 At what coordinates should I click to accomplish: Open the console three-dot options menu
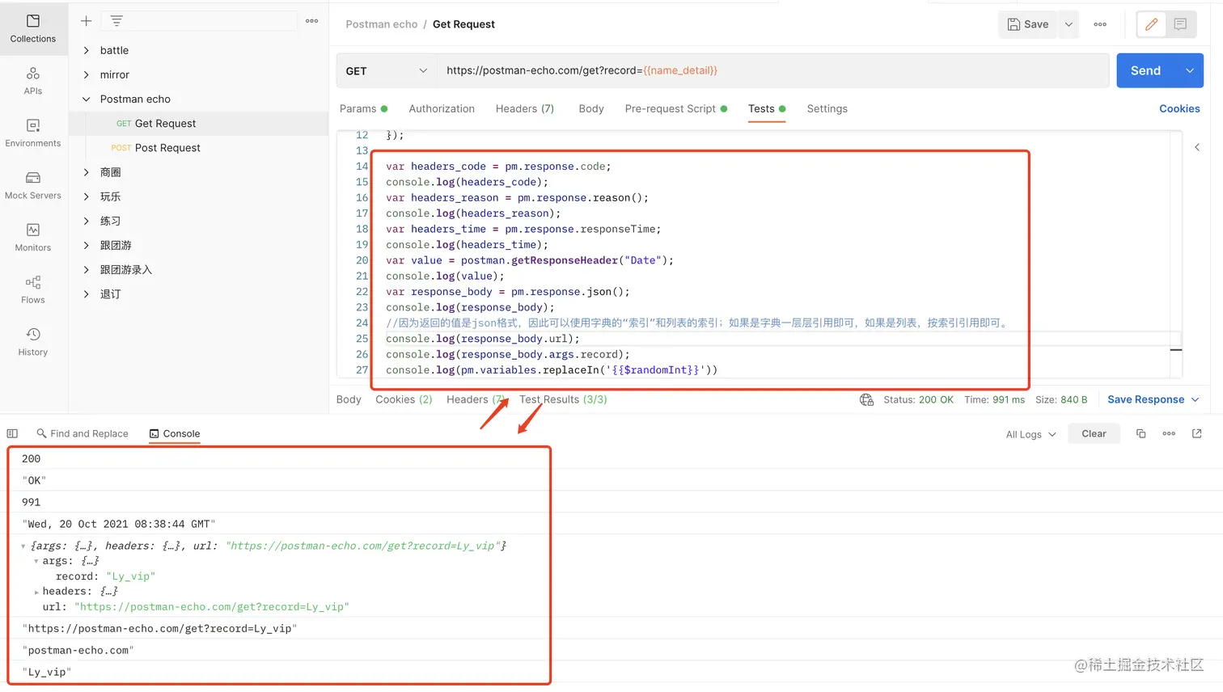point(1169,433)
